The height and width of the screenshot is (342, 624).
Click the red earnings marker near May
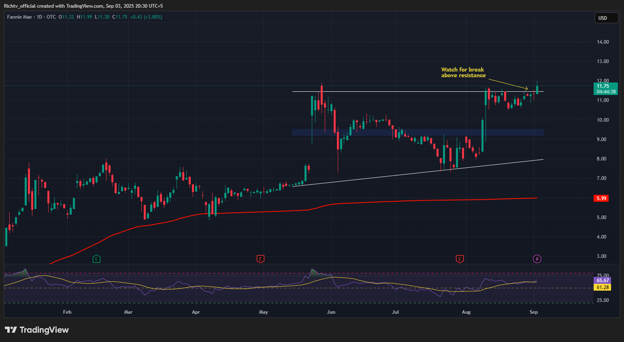[x=260, y=259]
